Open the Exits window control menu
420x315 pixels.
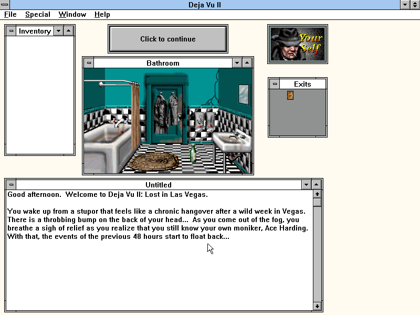pyautogui.click(x=274, y=84)
